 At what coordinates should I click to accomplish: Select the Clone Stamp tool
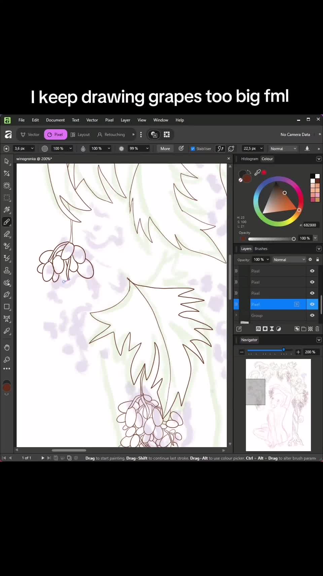click(7, 271)
